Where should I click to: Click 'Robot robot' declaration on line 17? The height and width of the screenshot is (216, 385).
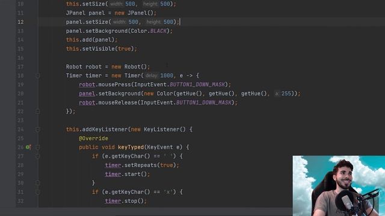[84, 67]
